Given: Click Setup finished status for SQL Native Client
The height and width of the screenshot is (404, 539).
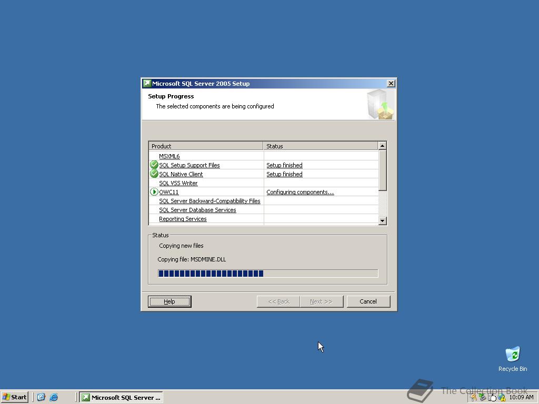Looking at the screenshot, I should (x=284, y=174).
